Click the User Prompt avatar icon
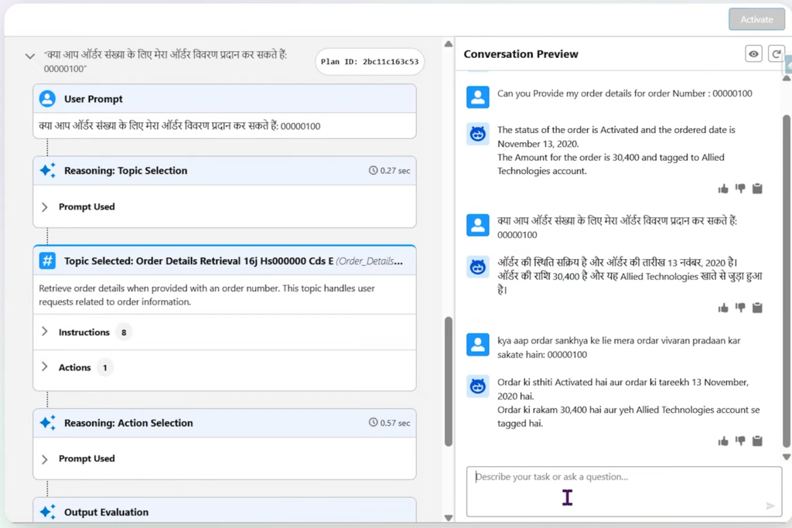Viewport: 792px width, 528px height. 47,98
